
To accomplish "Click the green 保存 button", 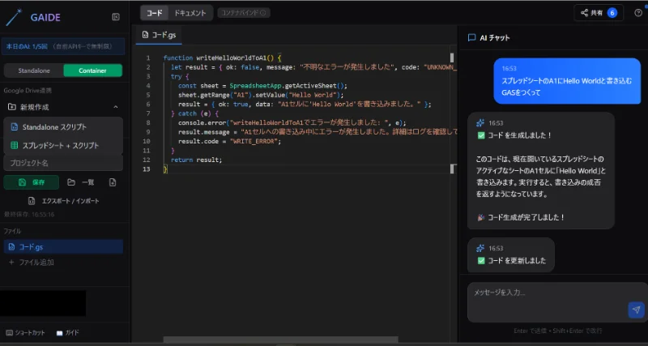I will (x=32, y=182).
